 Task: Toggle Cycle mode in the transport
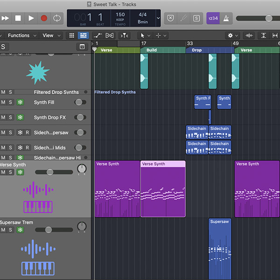click(57, 18)
